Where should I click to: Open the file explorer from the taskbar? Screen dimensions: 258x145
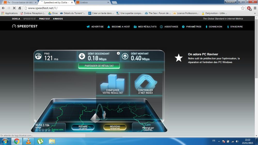52,141
